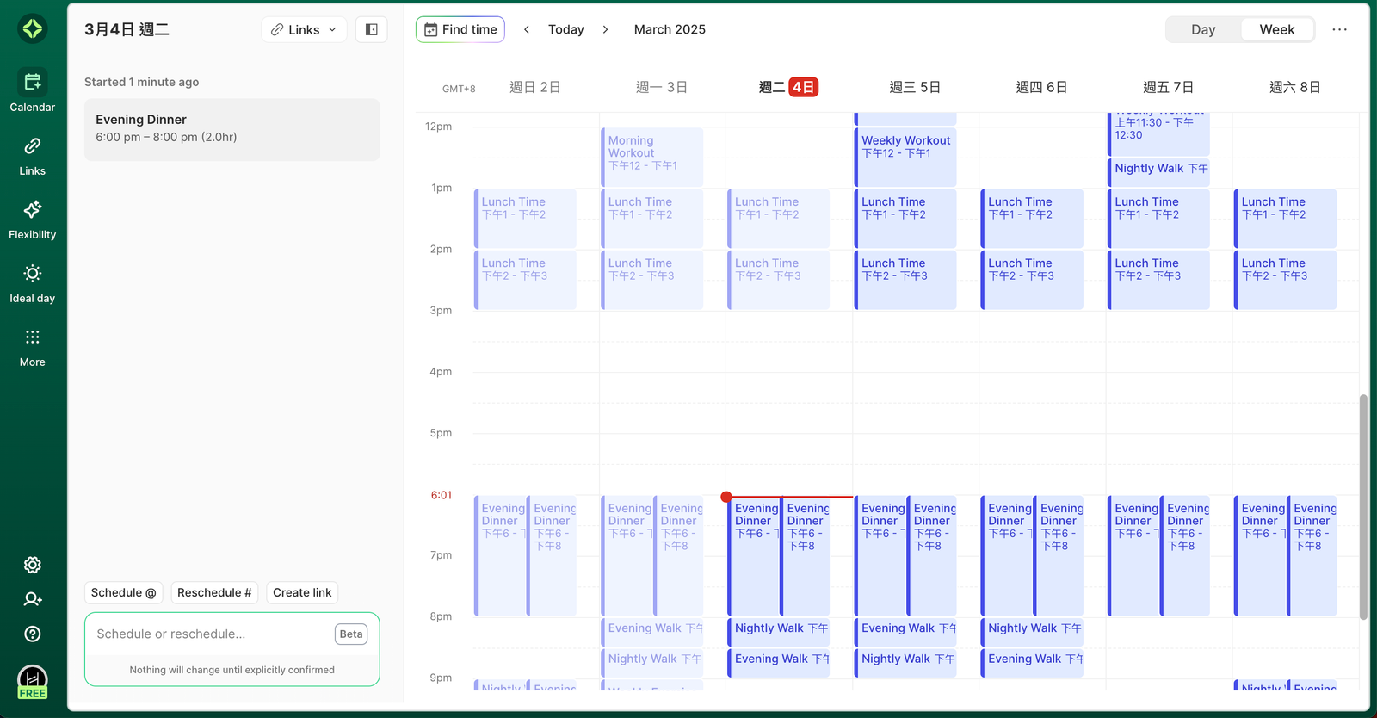Open the three-dot options menu

(1339, 29)
